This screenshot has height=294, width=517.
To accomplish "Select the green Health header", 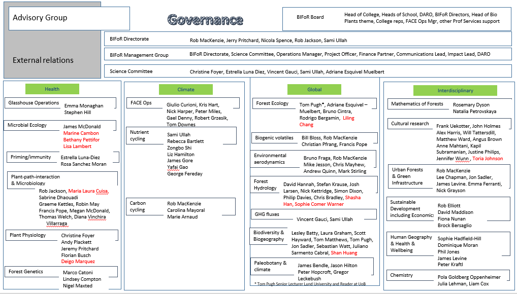I will (52, 89).
